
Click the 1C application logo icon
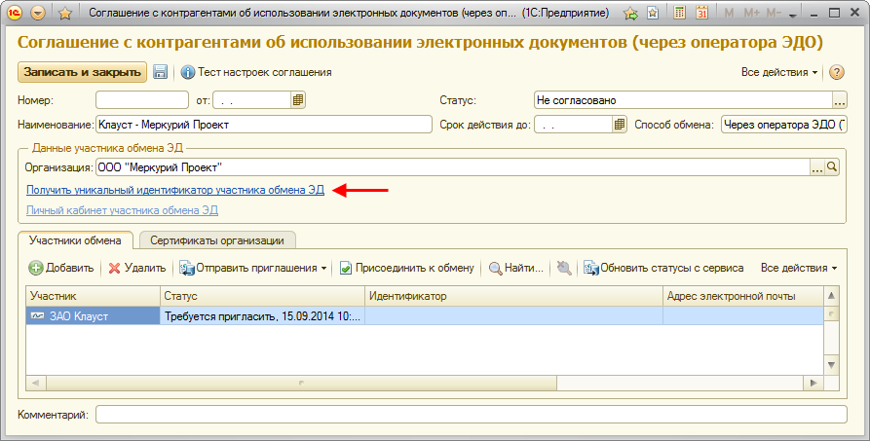15,13
